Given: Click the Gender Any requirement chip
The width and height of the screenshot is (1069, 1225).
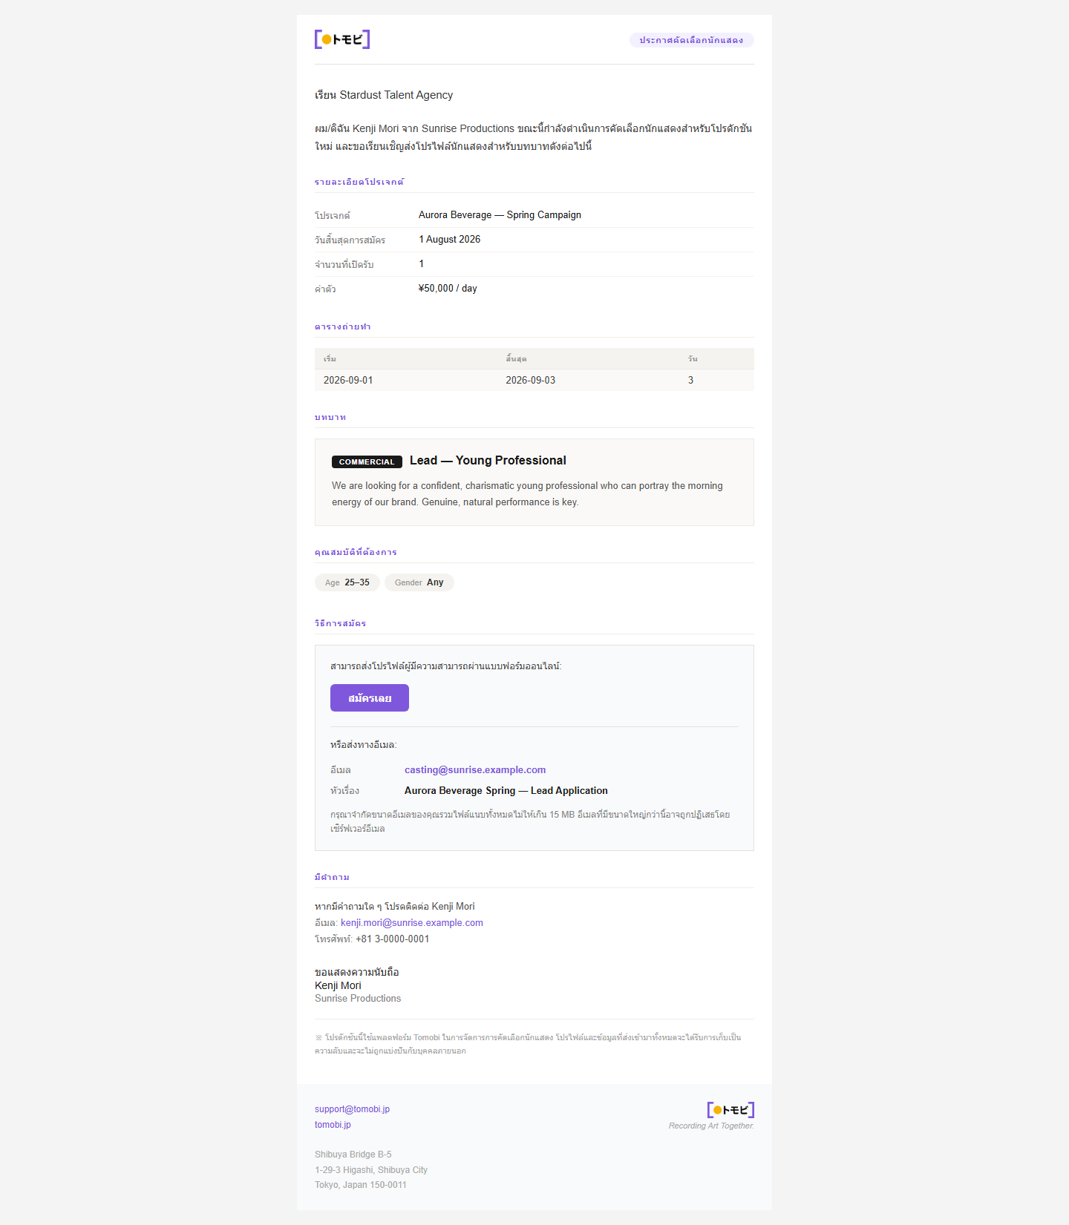Looking at the screenshot, I should 419,582.
